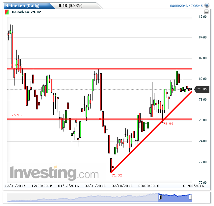Click the 04/08/2016 date axis label

(x=193, y=186)
